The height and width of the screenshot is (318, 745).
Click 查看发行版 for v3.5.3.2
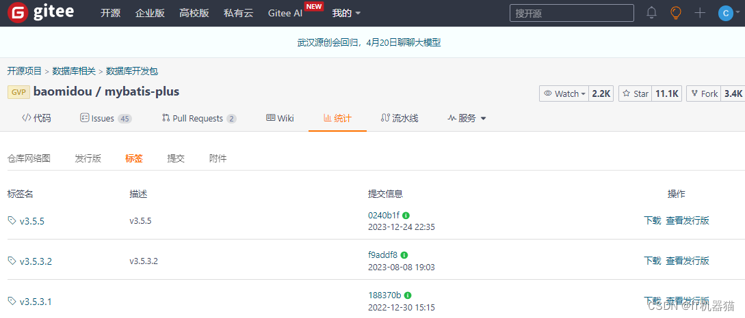coord(688,261)
